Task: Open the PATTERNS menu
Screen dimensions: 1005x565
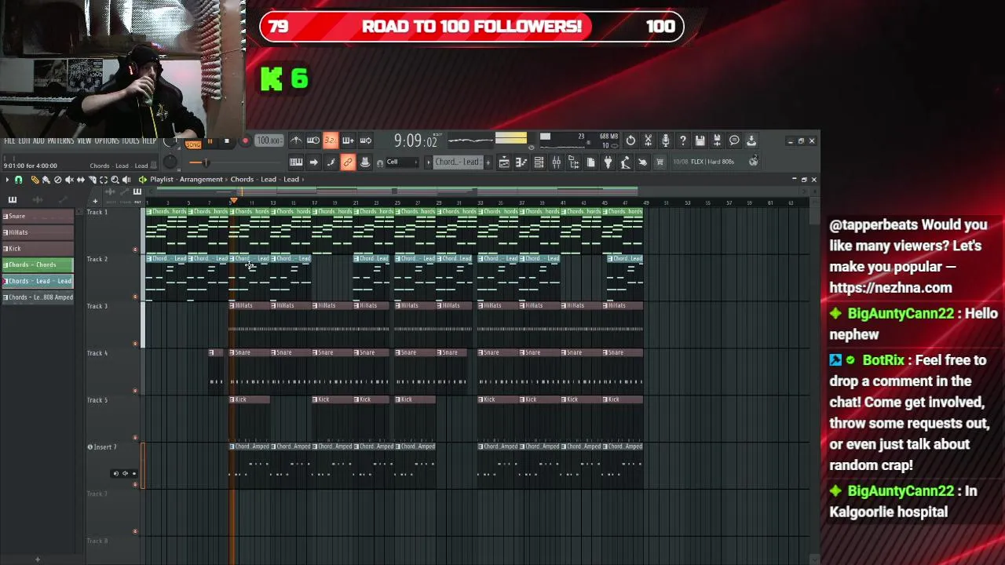Action: click(60, 141)
